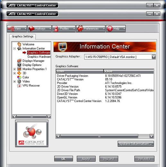Click the Driver Packaging Version row
The width and height of the screenshot is (166, 167).
(105, 76)
